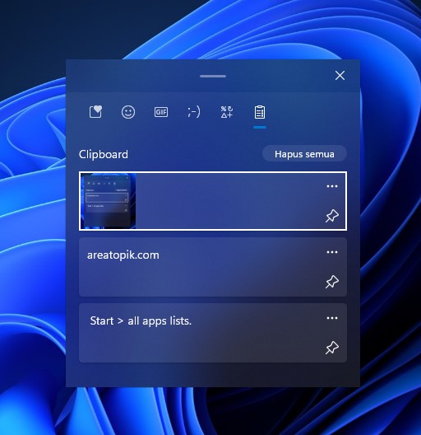421x435 pixels.
Task: Click the Hapus semua button
Action: [304, 154]
